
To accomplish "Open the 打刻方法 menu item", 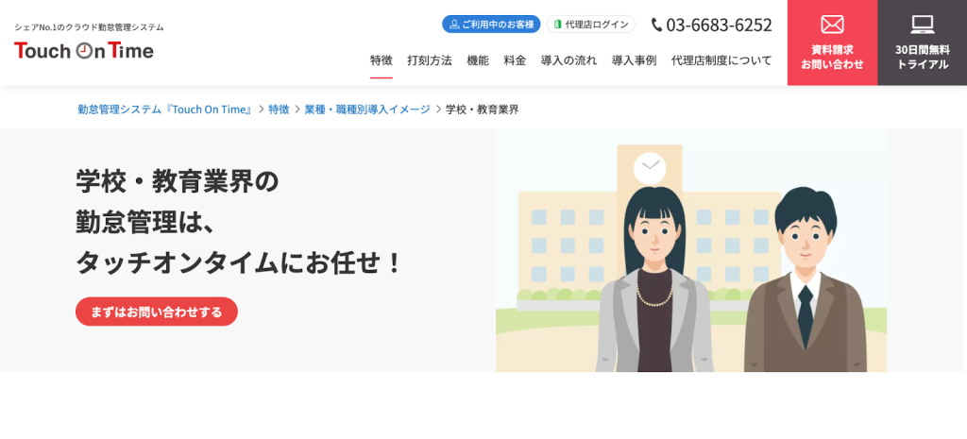I will coord(430,60).
